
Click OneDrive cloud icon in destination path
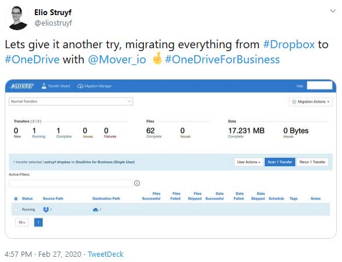click(x=96, y=210)
